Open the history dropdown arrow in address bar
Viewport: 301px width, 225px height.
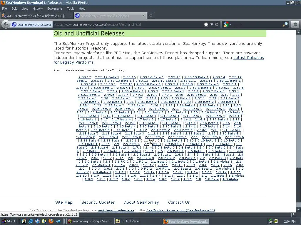[x=212, y=25]
